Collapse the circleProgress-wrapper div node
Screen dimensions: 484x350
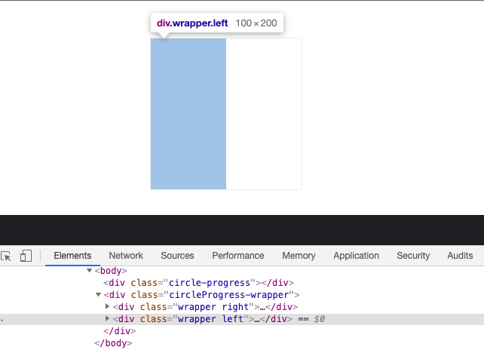tap(98, 295)
